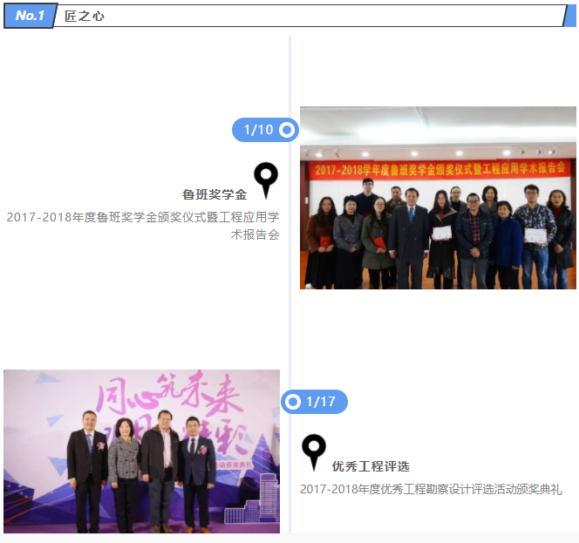Select the 1/10 date label on the timeline
579x543 pixels.
coord(258,130)
